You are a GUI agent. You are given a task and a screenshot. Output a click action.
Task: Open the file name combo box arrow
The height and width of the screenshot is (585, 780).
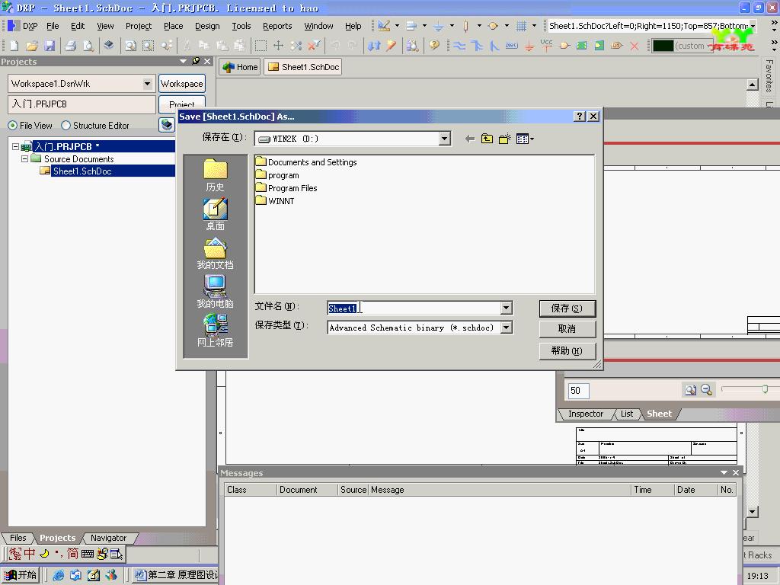coord(506,308)
